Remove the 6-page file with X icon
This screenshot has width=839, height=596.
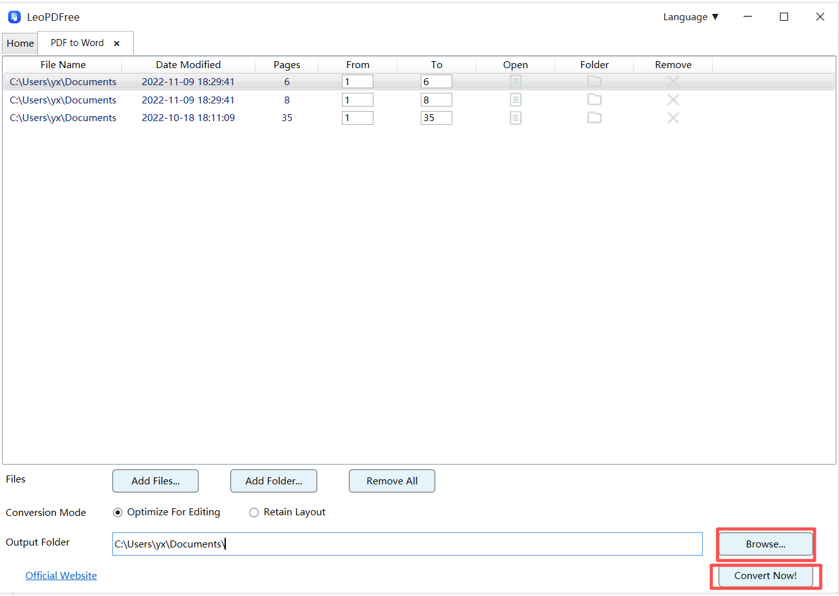[x=673, y=81]
